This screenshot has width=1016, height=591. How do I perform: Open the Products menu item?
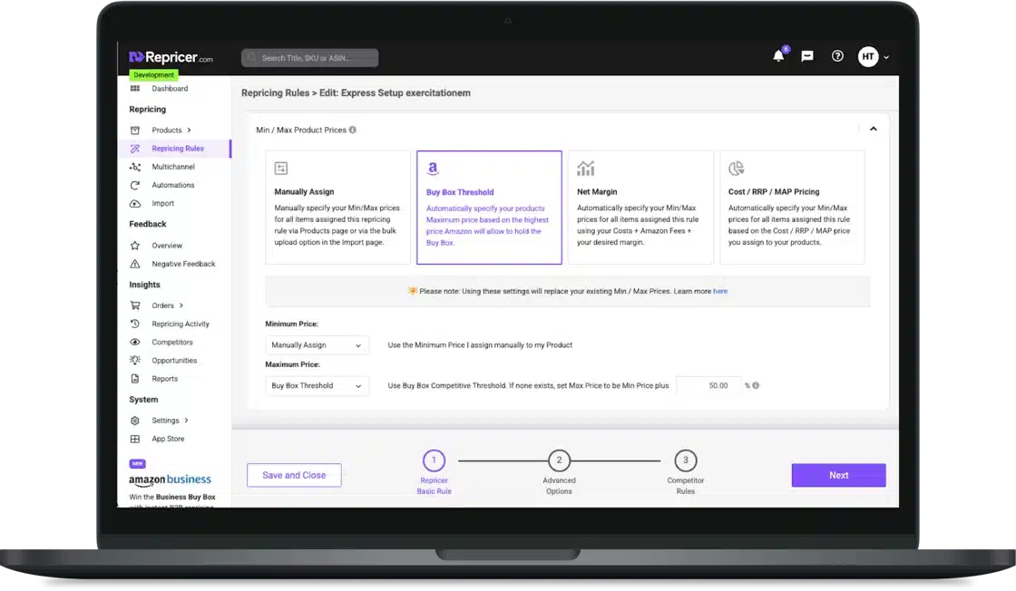(x=167, y=131)
